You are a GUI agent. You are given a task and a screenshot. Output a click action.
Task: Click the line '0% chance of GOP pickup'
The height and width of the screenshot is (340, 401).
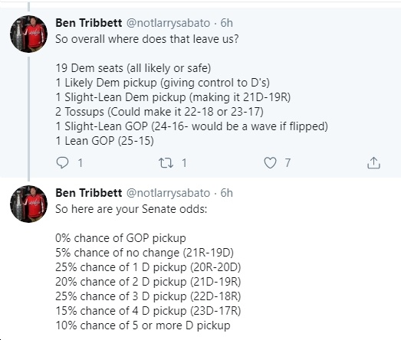click(120, 238)
